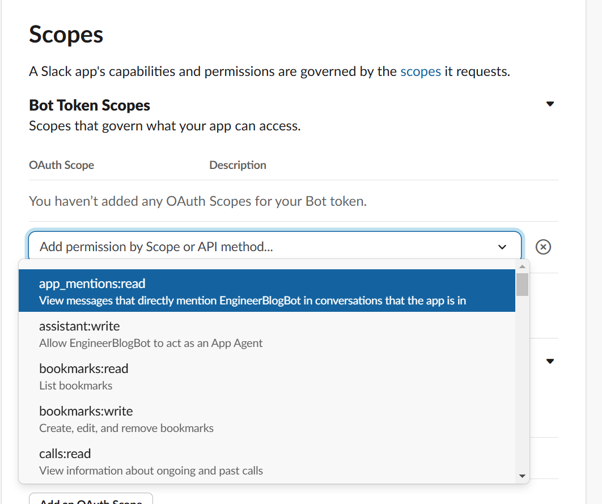
Task: Click the Bot Token Scopes heading
Action: [x=90, y=105]
